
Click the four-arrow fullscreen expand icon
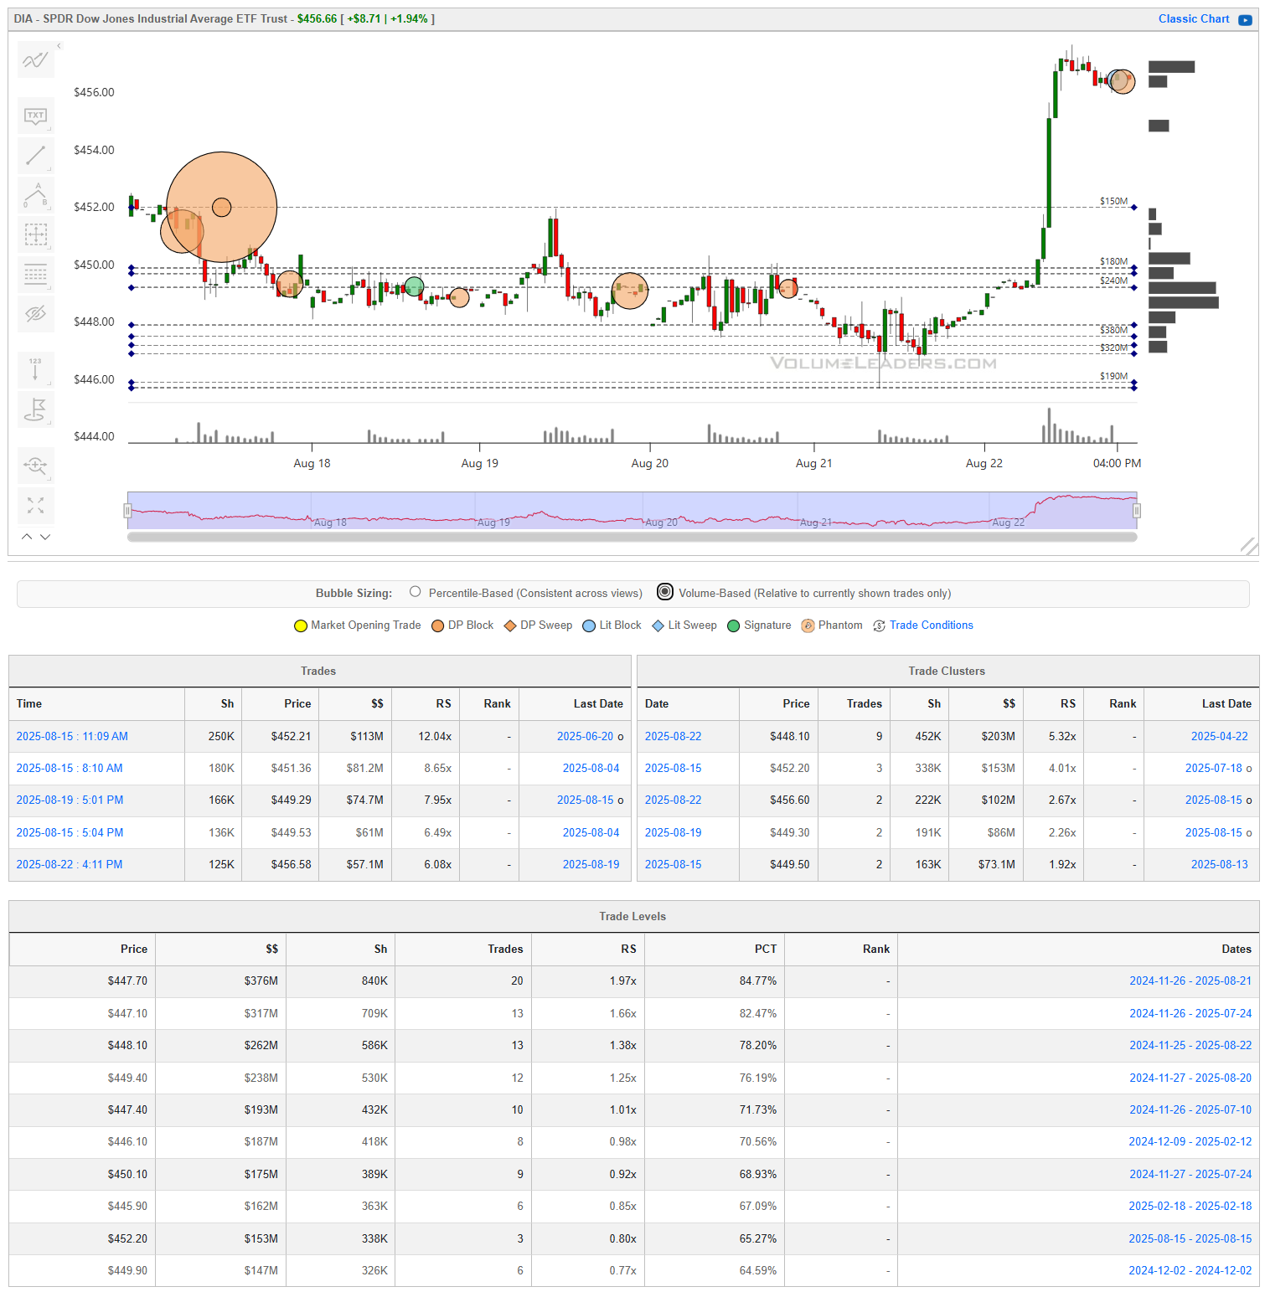(x=36, y=505)
